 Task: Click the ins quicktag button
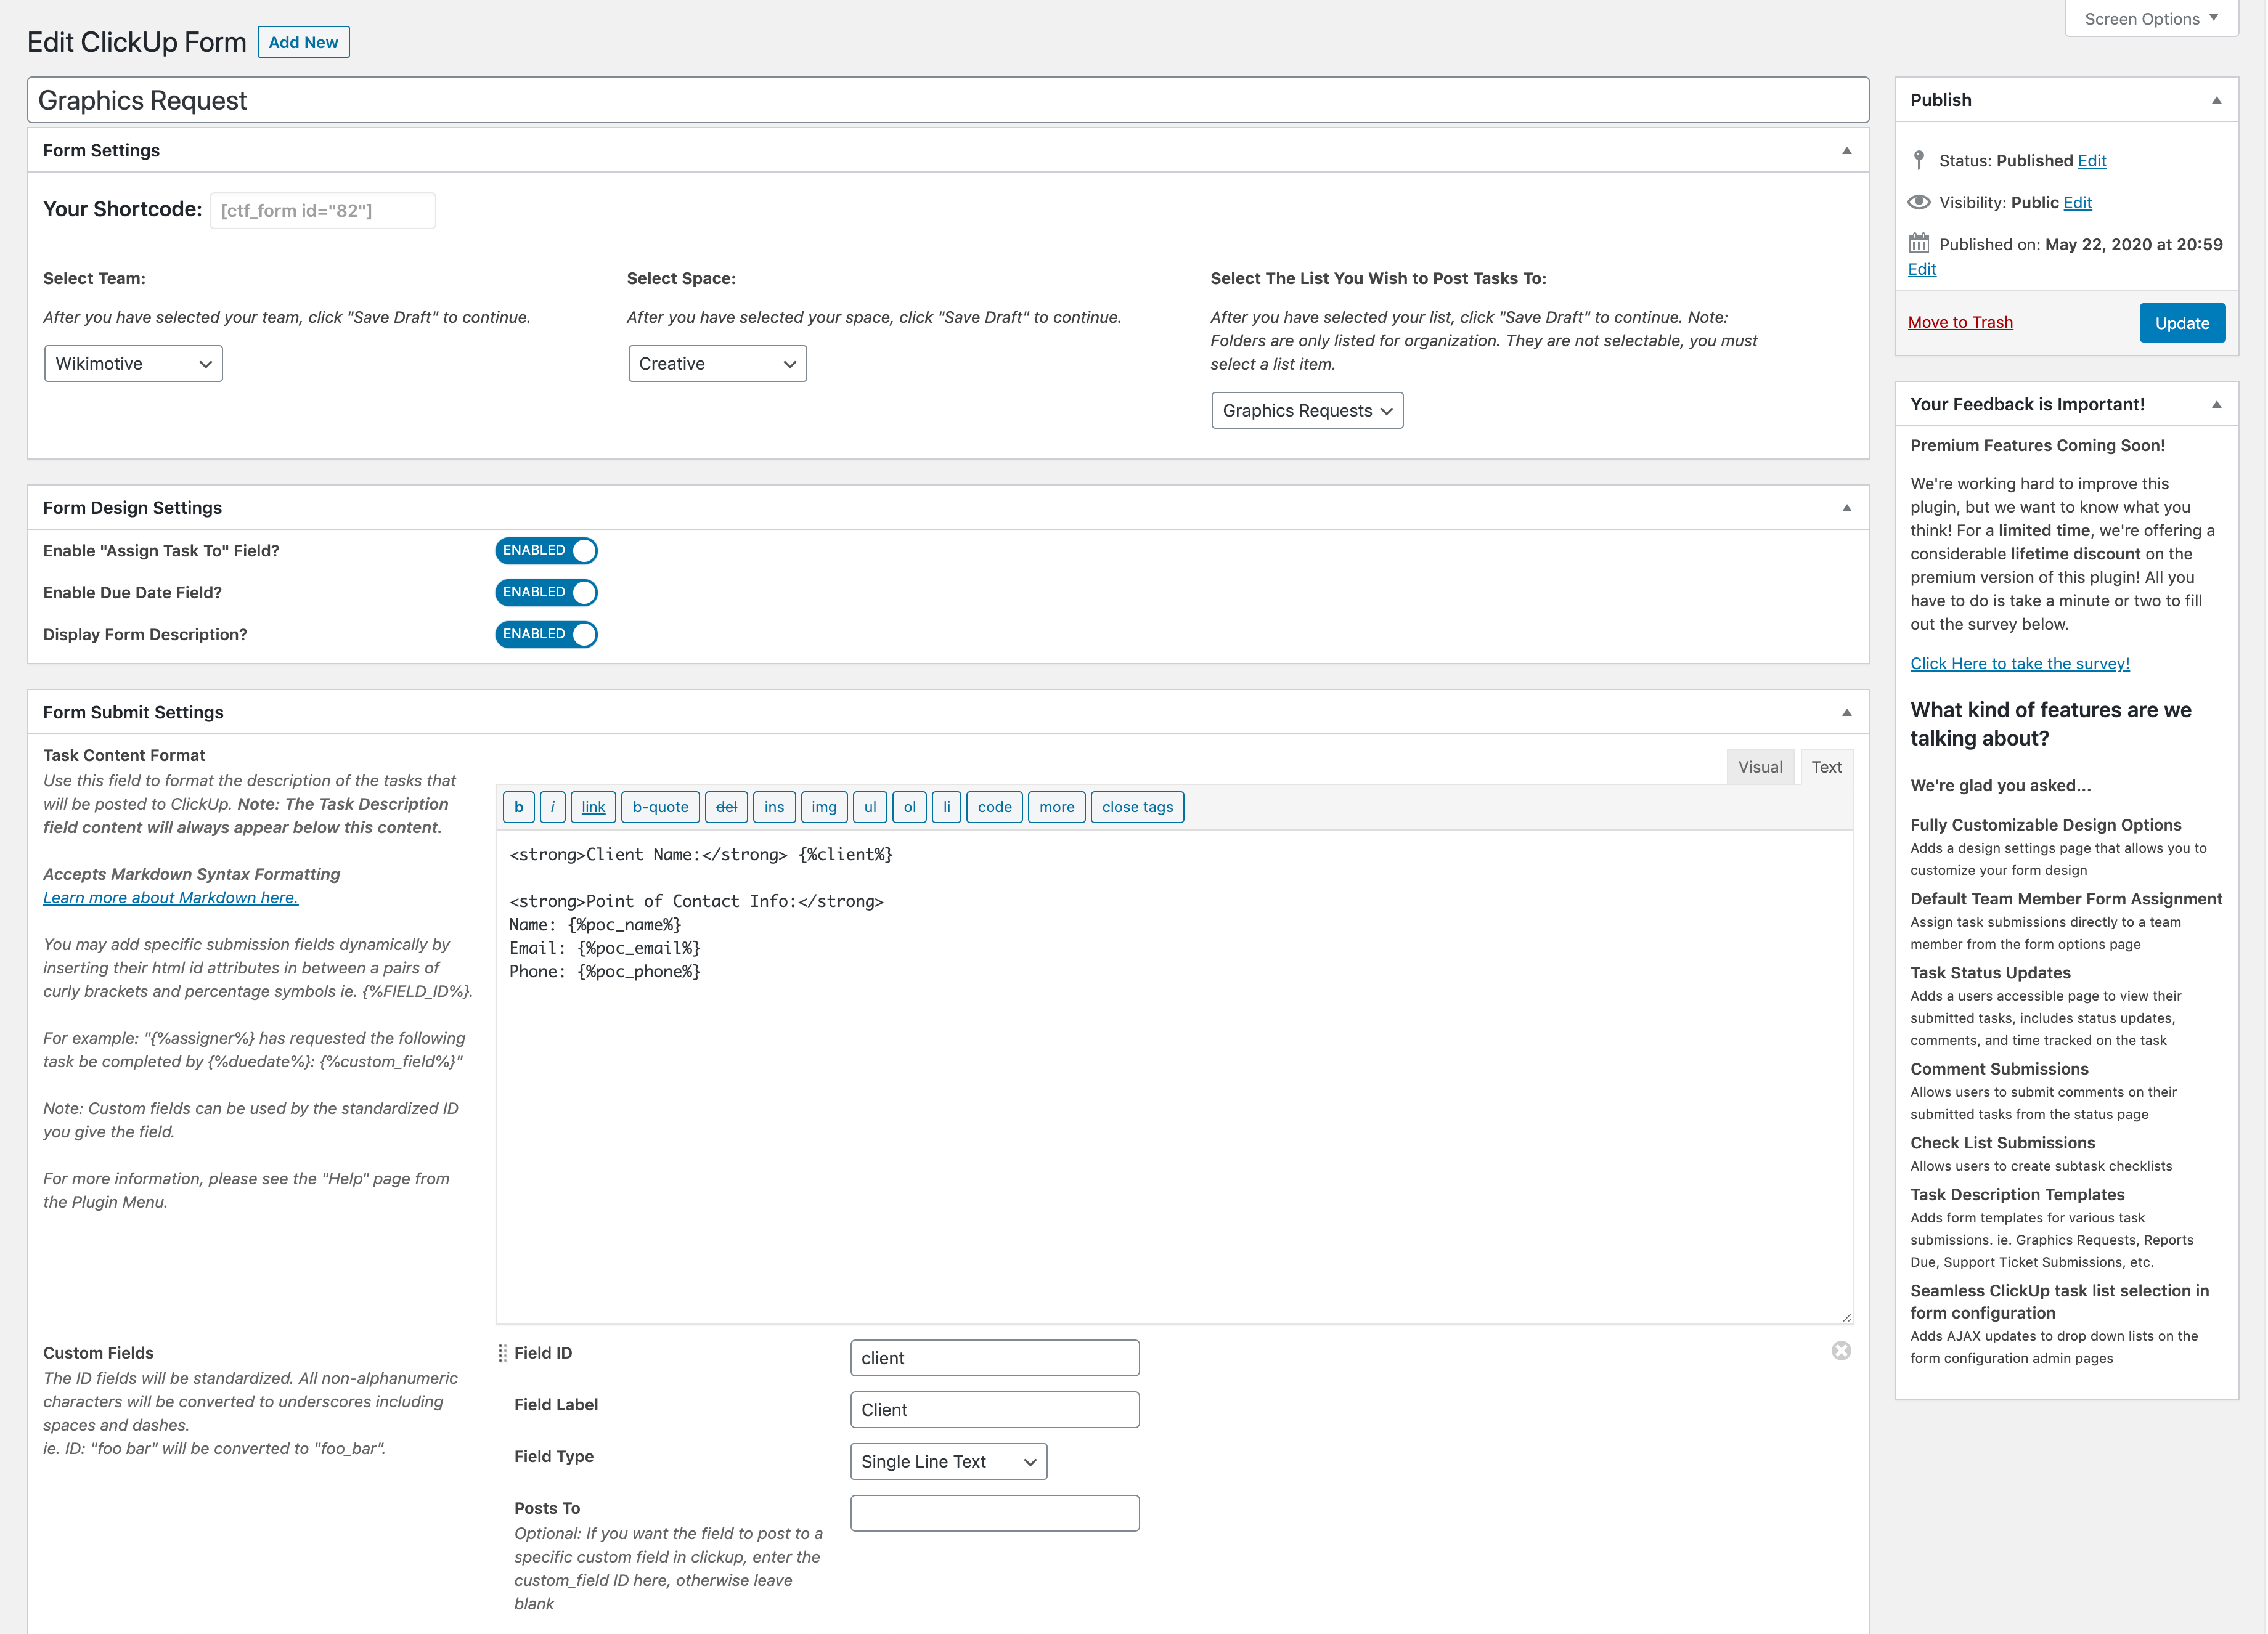point(774,807)
